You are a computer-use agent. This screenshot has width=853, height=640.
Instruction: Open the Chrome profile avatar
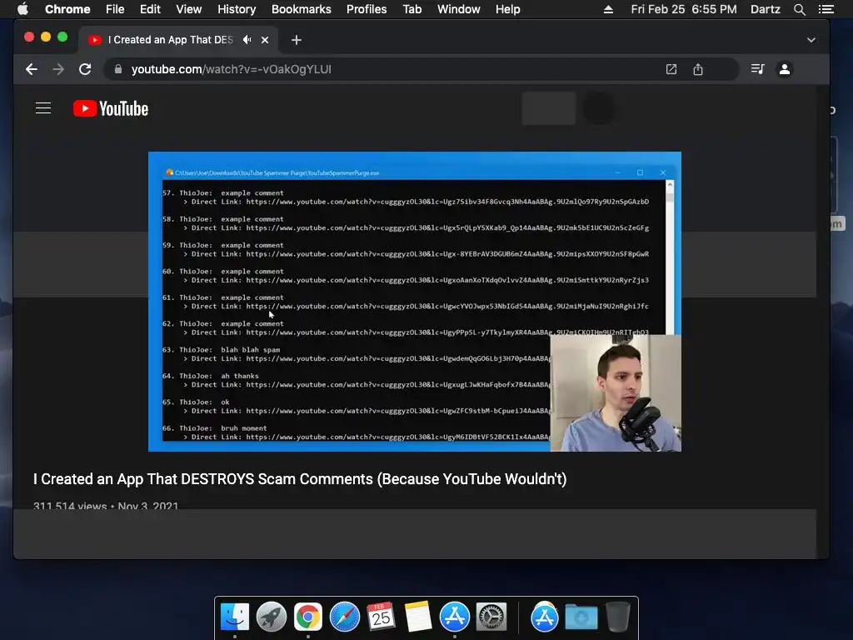coord(785,69)
